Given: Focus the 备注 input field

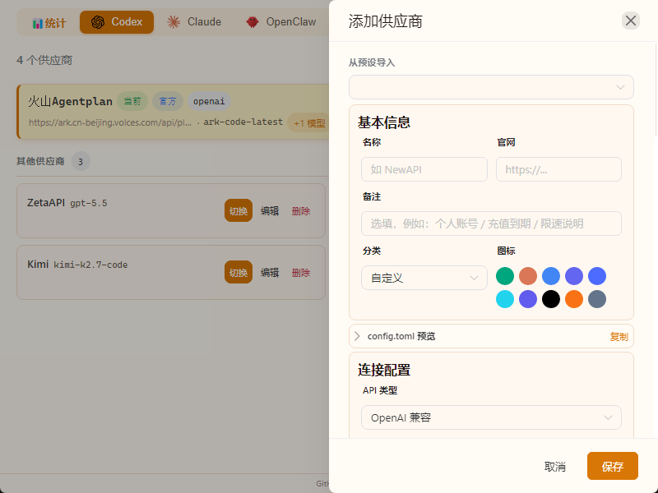Looking at the screenshot, I should [x=491, y=223].
